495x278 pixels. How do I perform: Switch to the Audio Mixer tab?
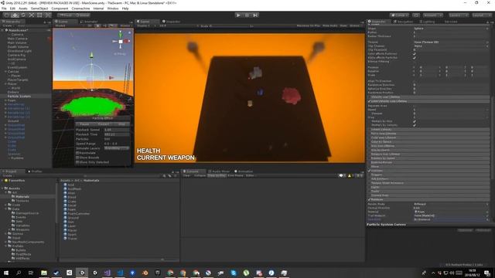pos(219,171)
